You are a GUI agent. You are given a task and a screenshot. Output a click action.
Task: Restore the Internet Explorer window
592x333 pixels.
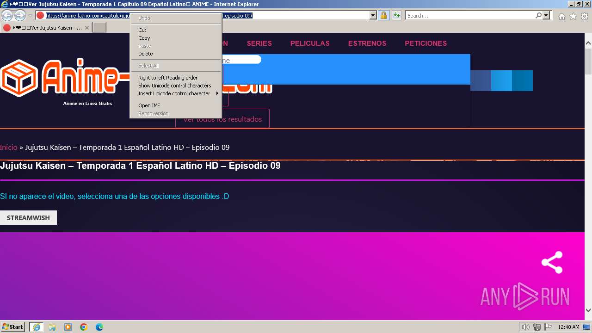pos(579,4)
